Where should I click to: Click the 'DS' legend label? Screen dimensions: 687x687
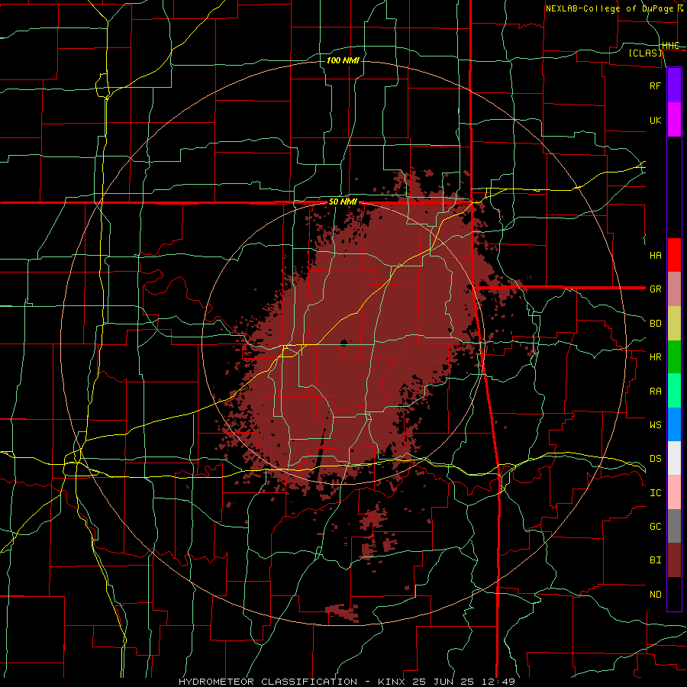tap(655, 459)
